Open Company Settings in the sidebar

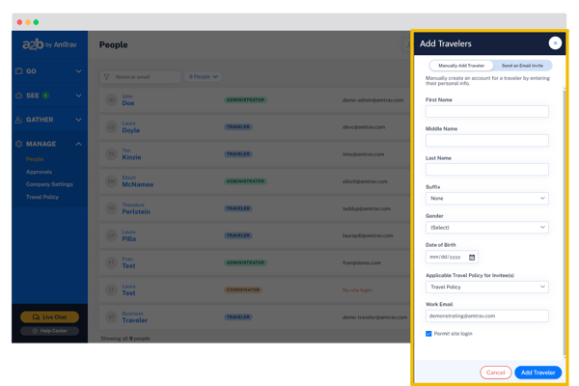point(49,184)
